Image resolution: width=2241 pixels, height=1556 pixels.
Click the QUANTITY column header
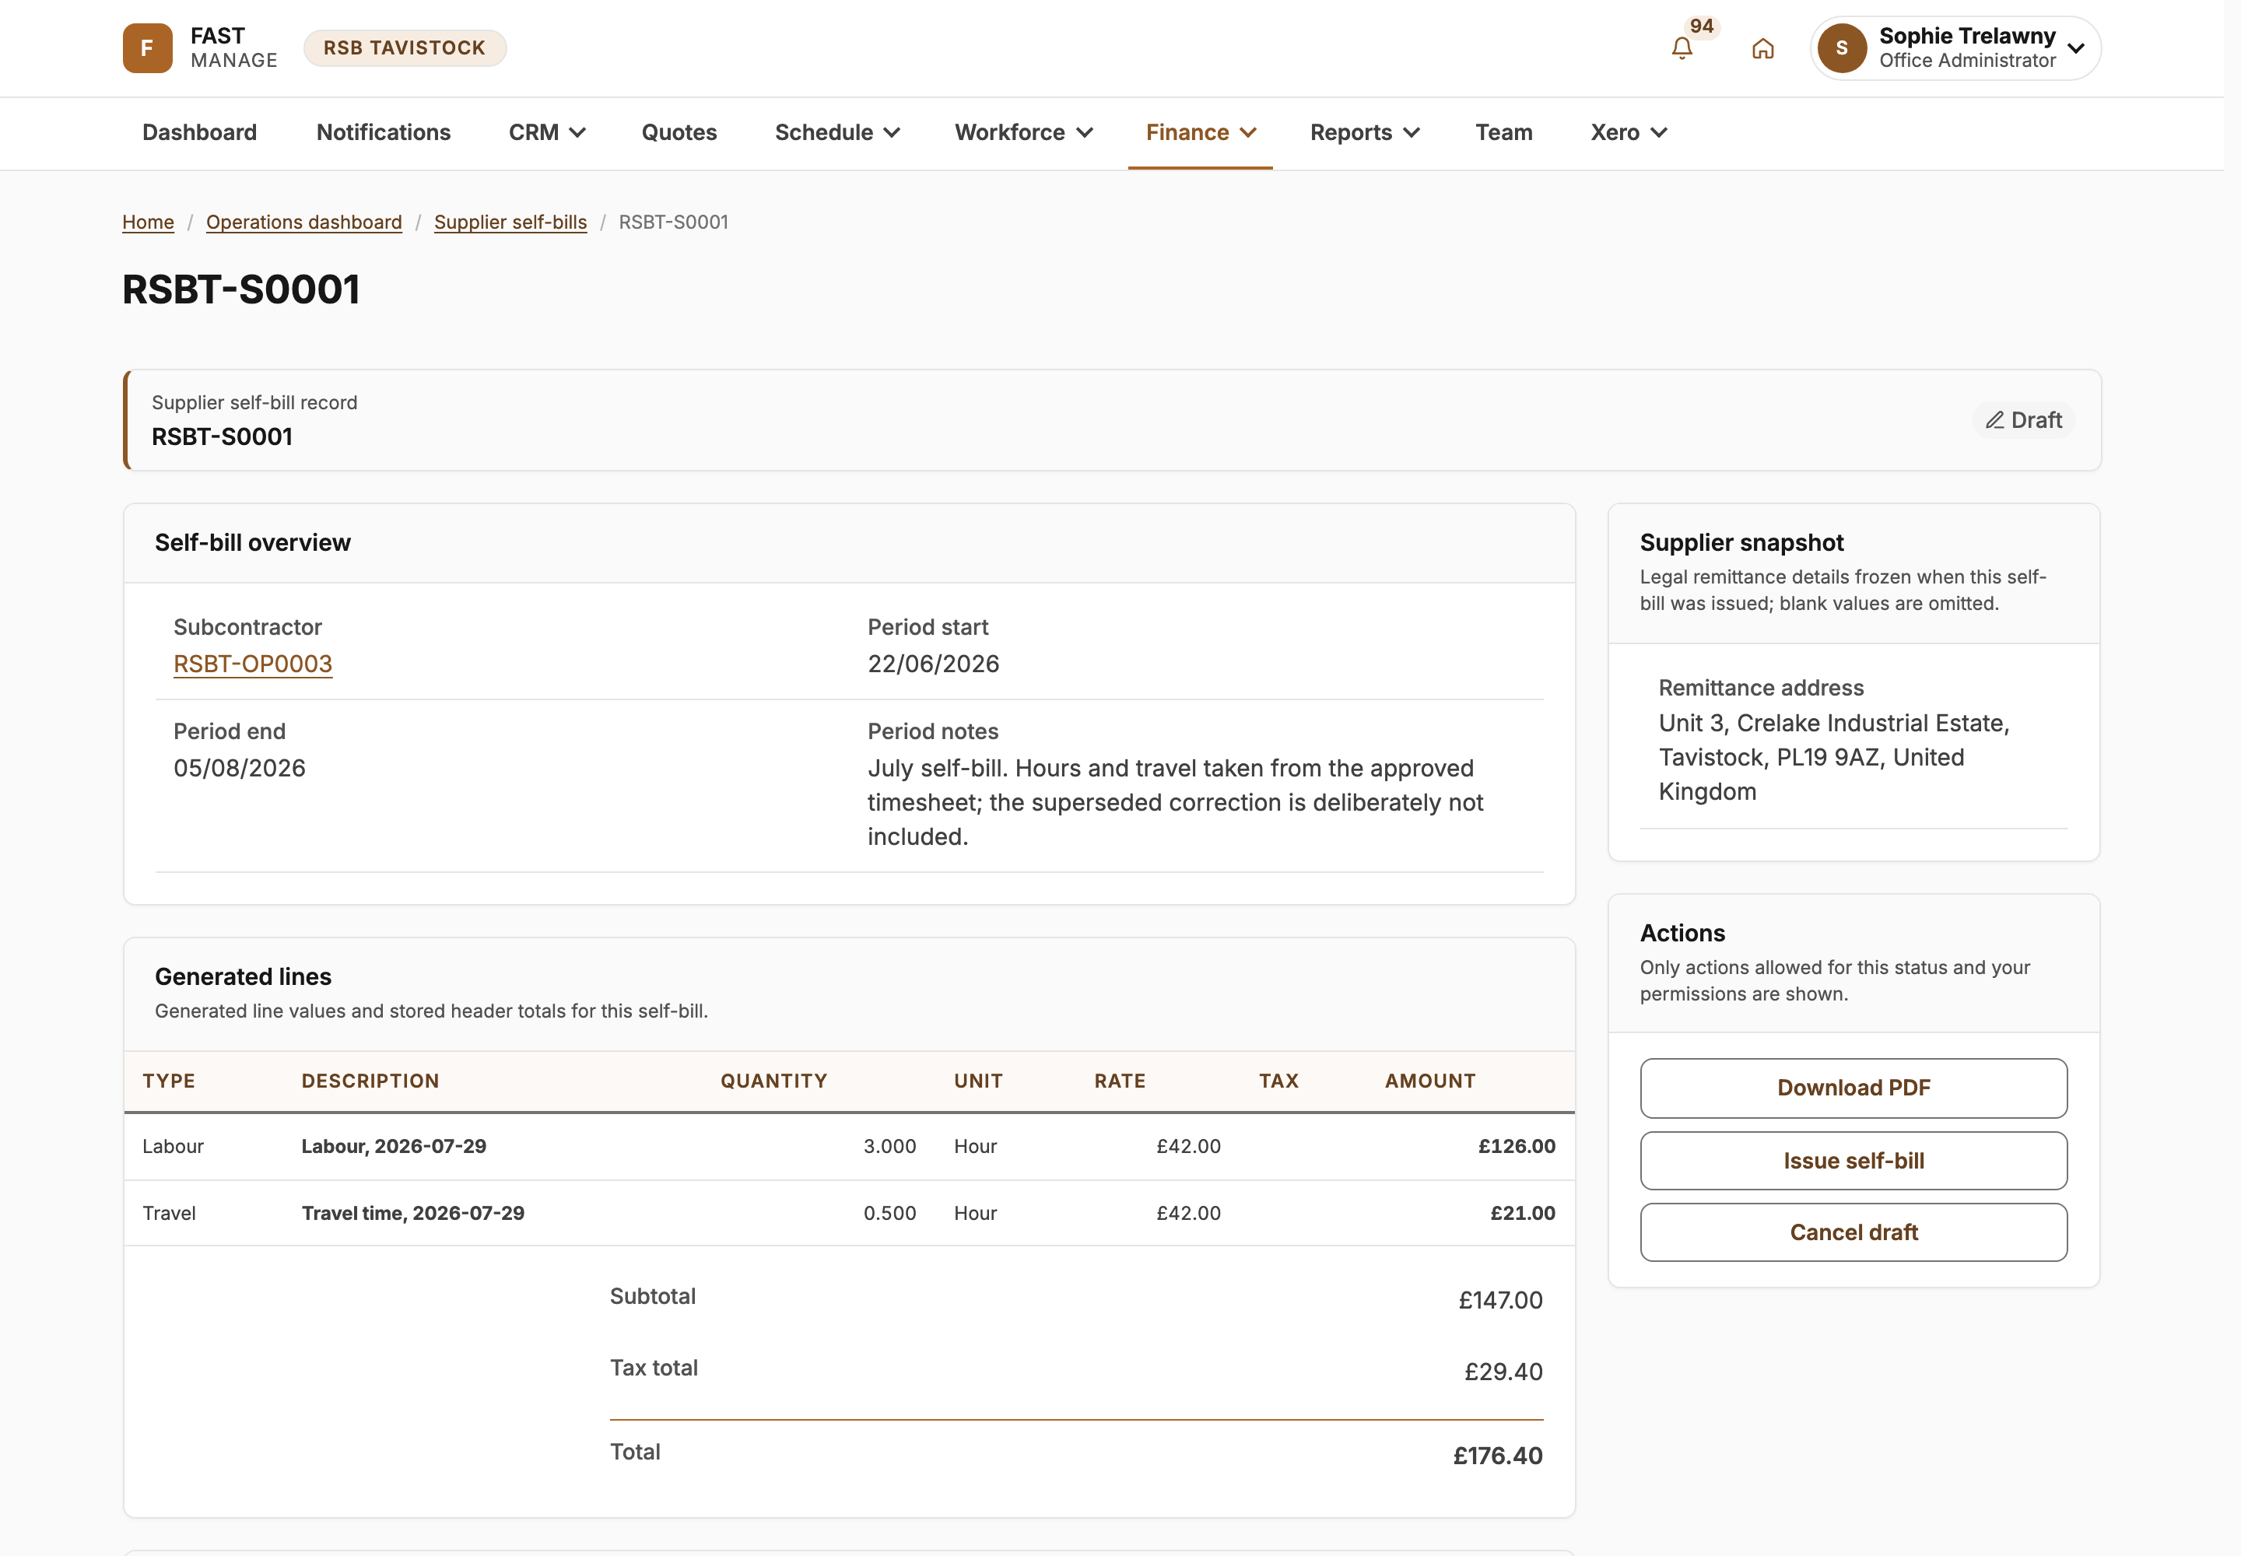[x=773, y=1081]
